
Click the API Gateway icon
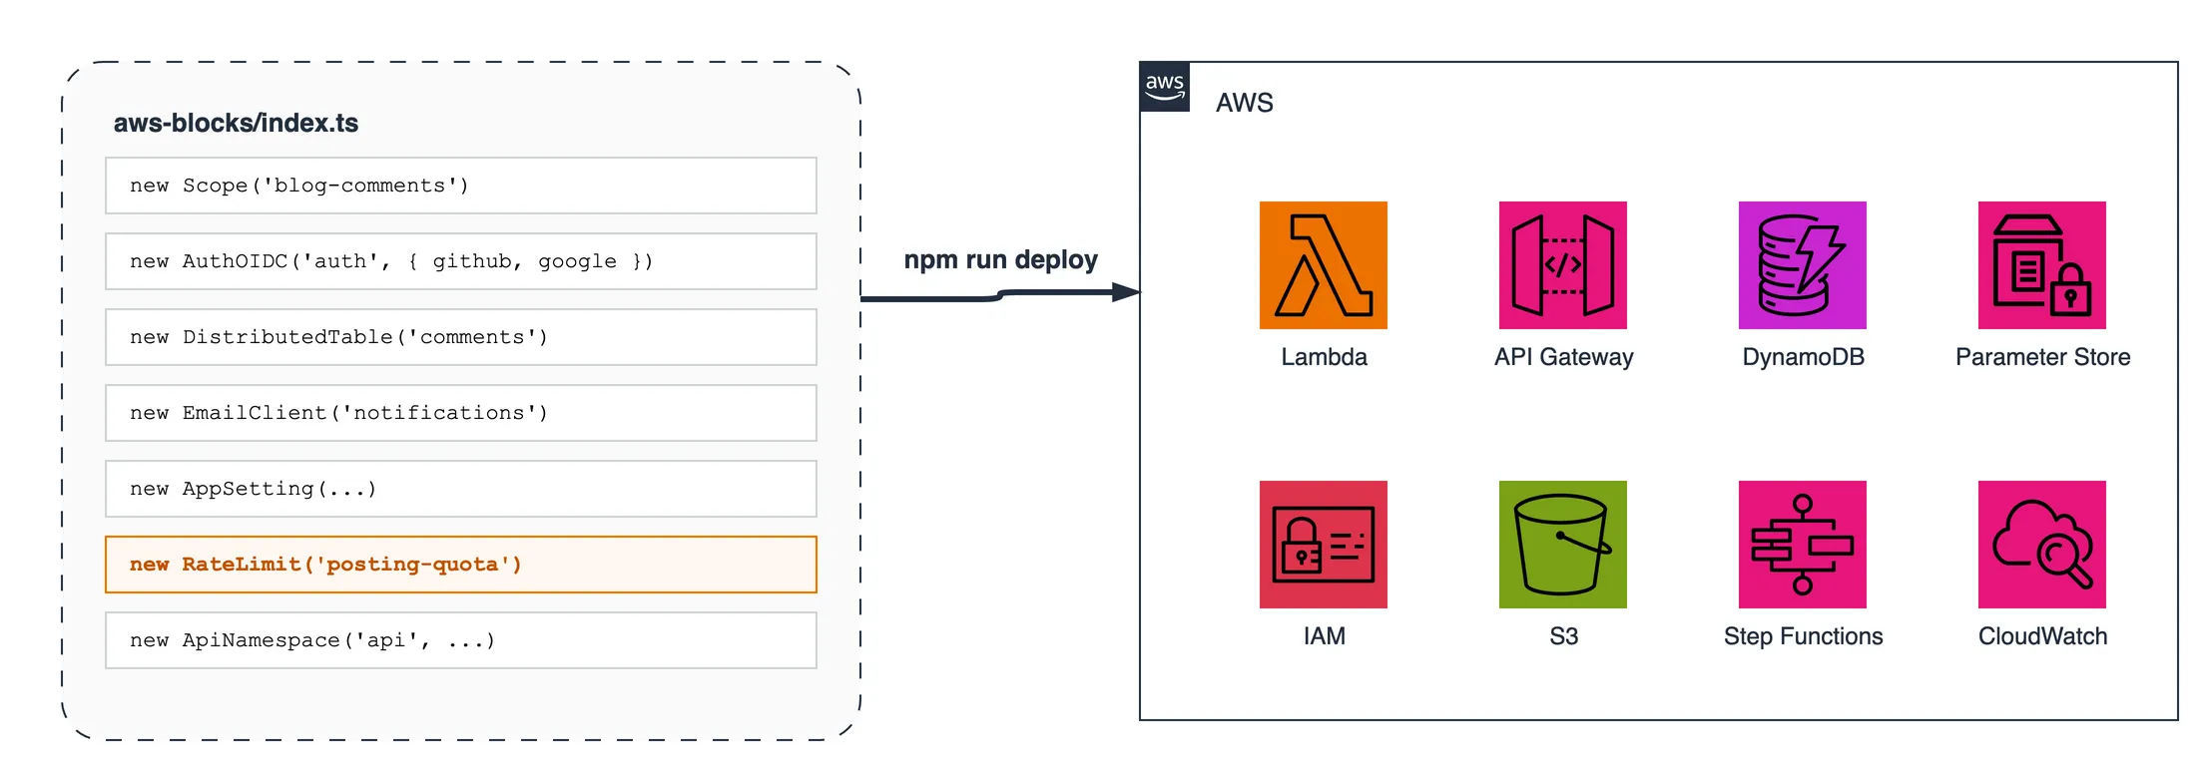(x=1562, y=265)
